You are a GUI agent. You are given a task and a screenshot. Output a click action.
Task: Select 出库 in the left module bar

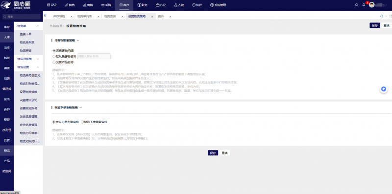(x=7, y=47)
